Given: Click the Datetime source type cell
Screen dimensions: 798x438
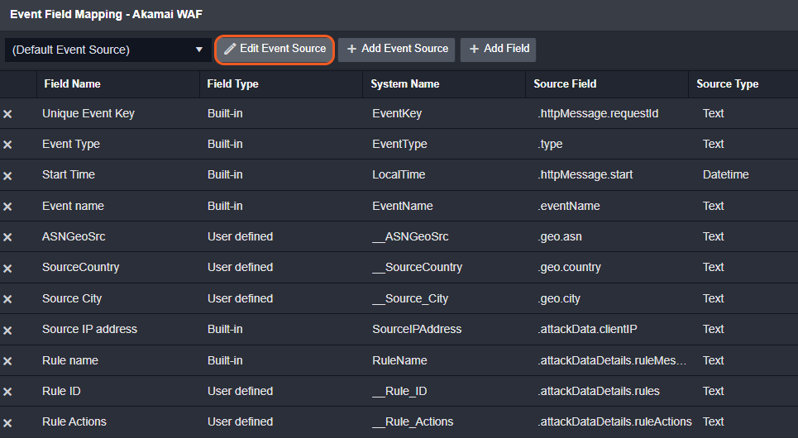Looking at the screenshot, I should point(726,174).
